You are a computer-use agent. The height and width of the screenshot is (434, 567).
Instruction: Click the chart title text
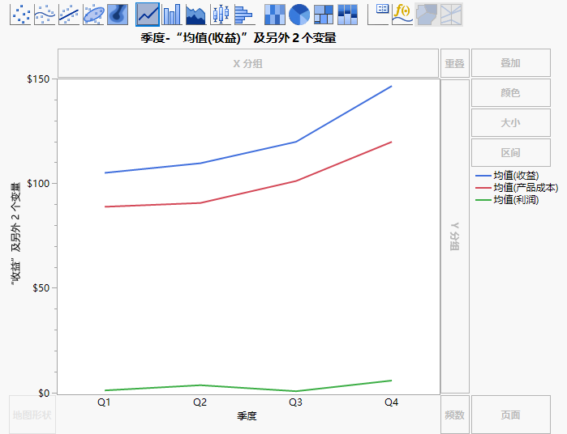238,38
